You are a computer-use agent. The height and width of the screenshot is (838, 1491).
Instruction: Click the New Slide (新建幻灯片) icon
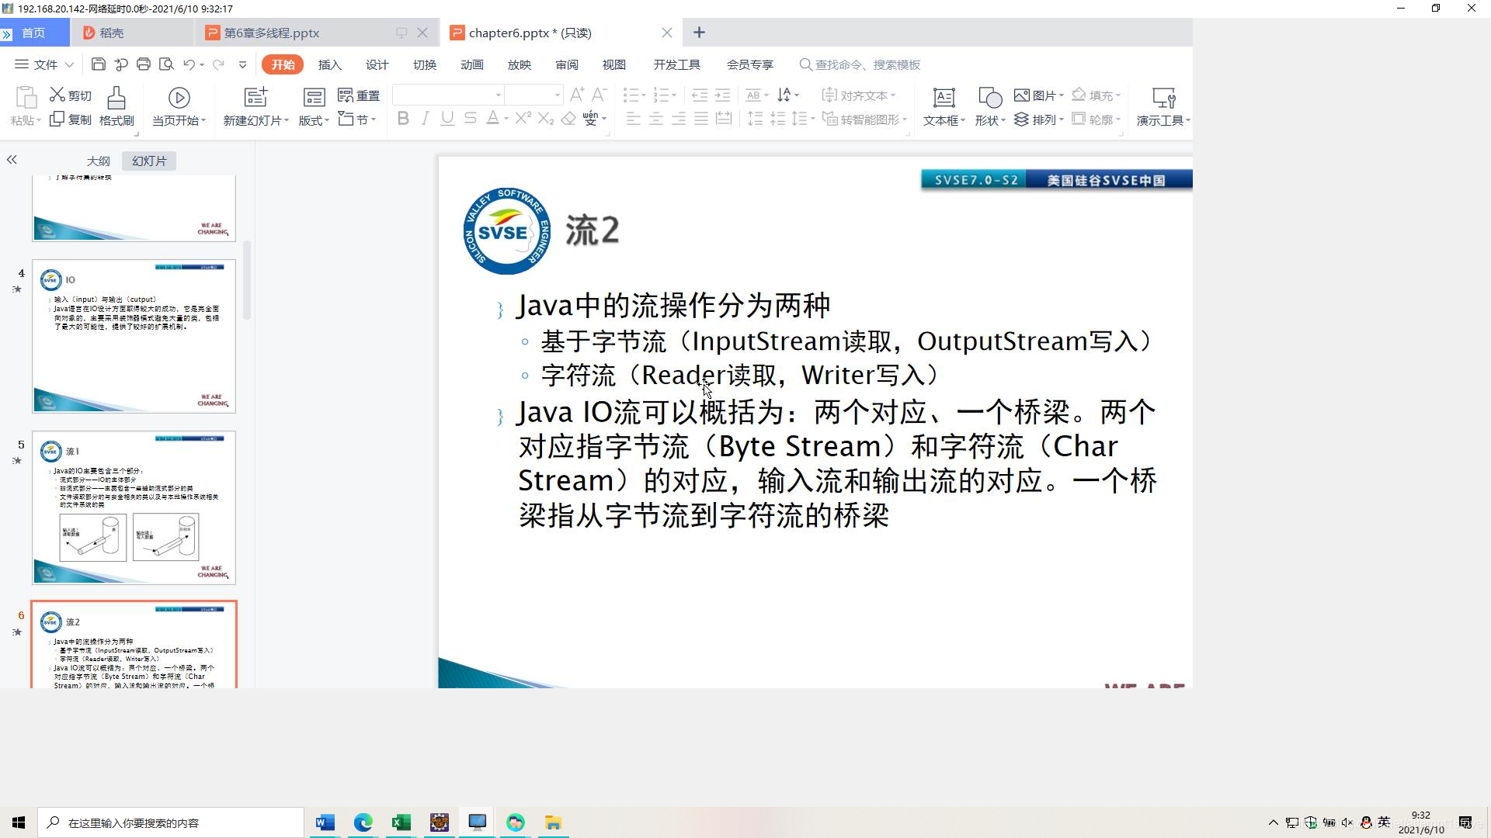[255, 97]
